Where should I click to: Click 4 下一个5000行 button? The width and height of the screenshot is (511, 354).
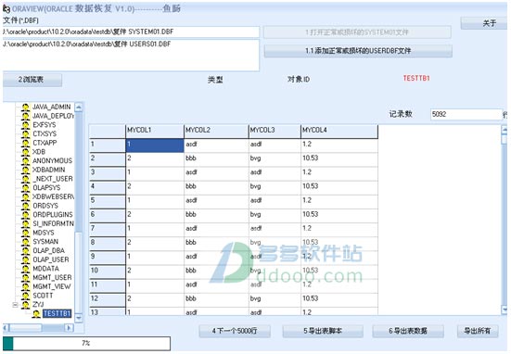coord(235,331)
